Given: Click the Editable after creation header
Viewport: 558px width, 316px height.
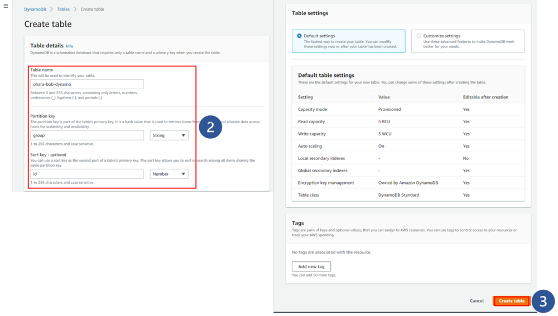Looking at the screenshot, I should click(485, 97).
